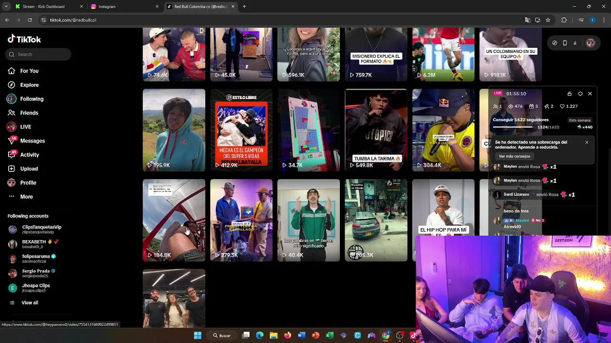611x343 pixels.
Task: Open Chrome extensions menu
Action: pyautogui.click(x=564, y=20)
